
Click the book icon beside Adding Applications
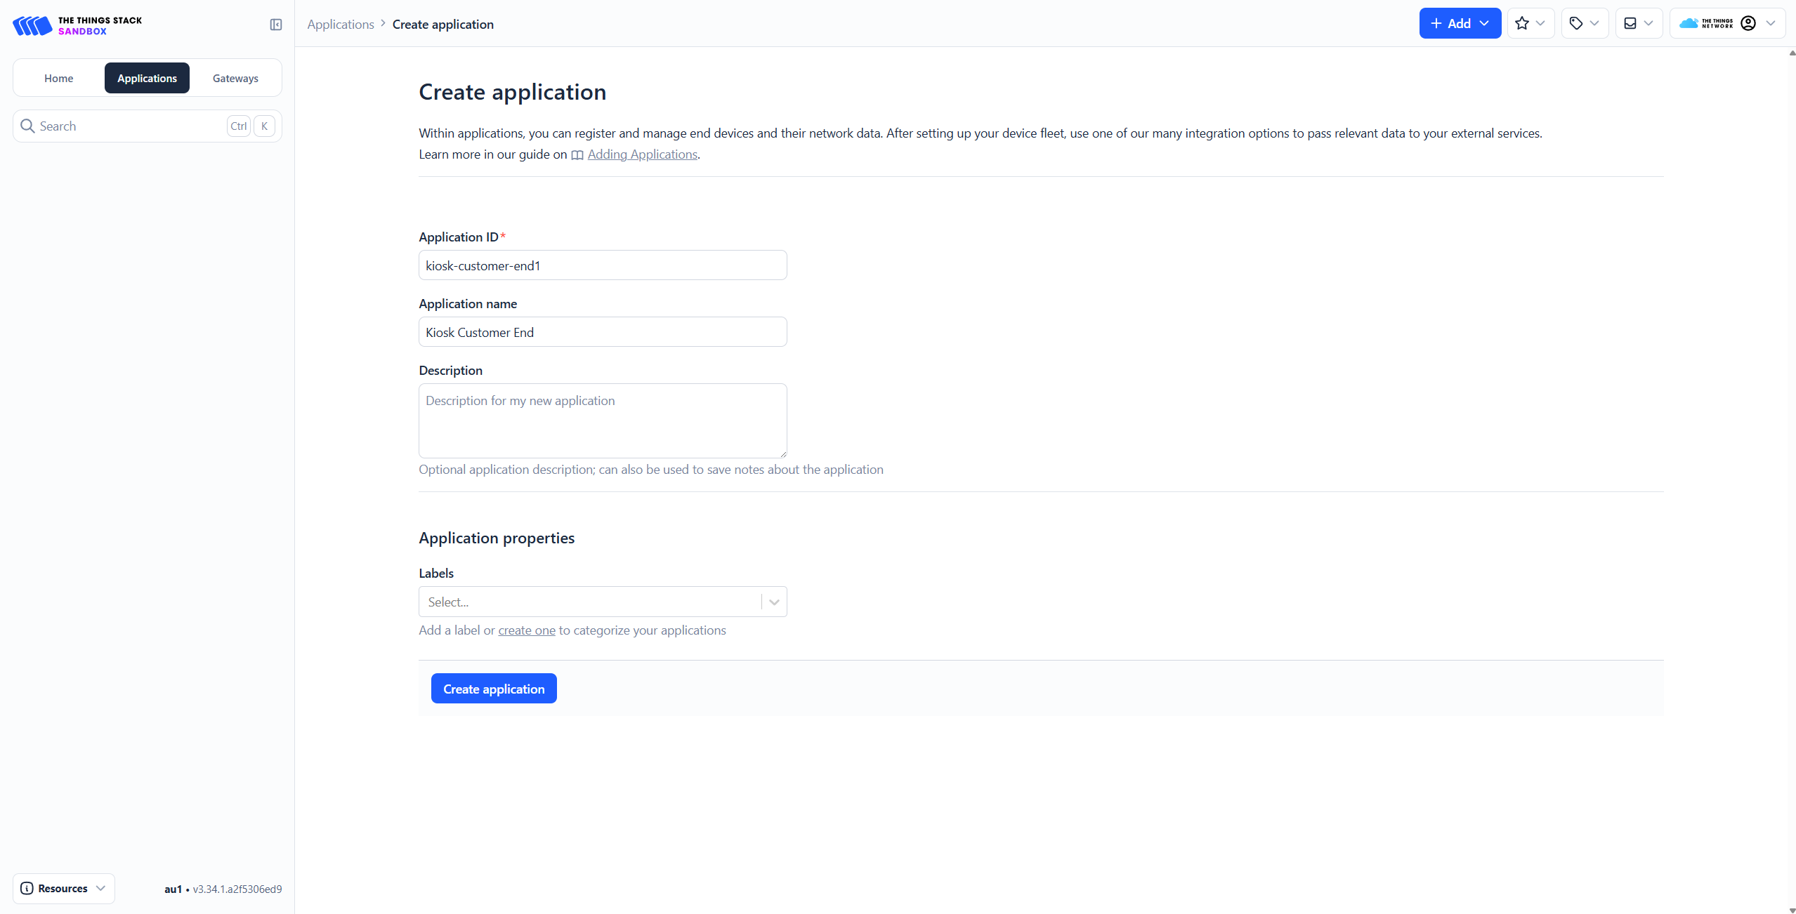coord(577,155)
